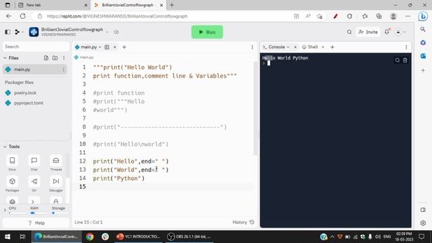The image size is (432, 243).
Task: Create a new file
Action: [46, 58]
